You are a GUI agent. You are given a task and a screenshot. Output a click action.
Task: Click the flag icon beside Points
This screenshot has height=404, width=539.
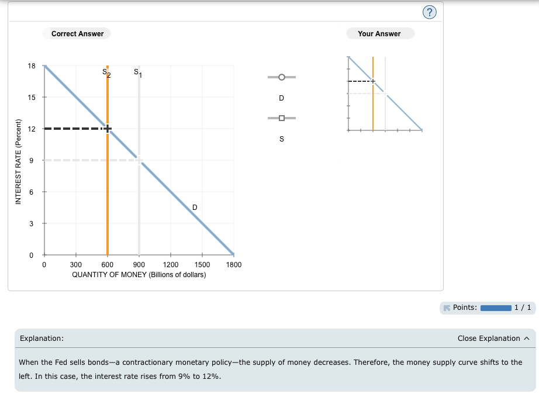(x=446, y=308)
